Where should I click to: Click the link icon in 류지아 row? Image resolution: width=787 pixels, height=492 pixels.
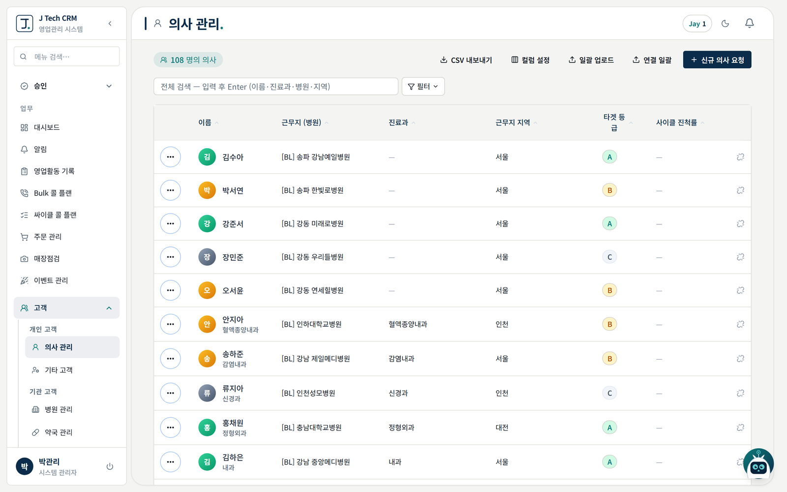[740, 393]
